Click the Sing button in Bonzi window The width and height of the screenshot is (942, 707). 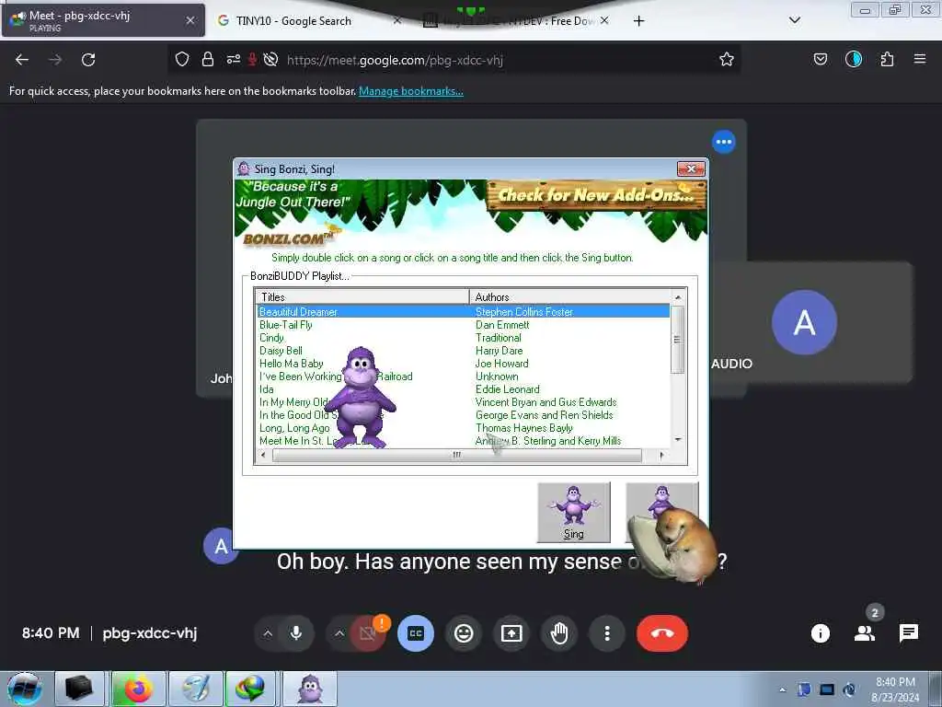tap(574, 513)
